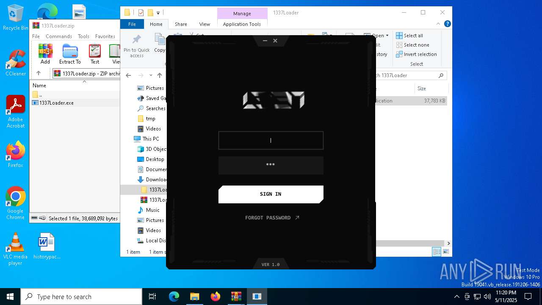Viewport: 542px width, 305px height.
Task: Show hidden system tray icons
Action: (x=456, y=297)
